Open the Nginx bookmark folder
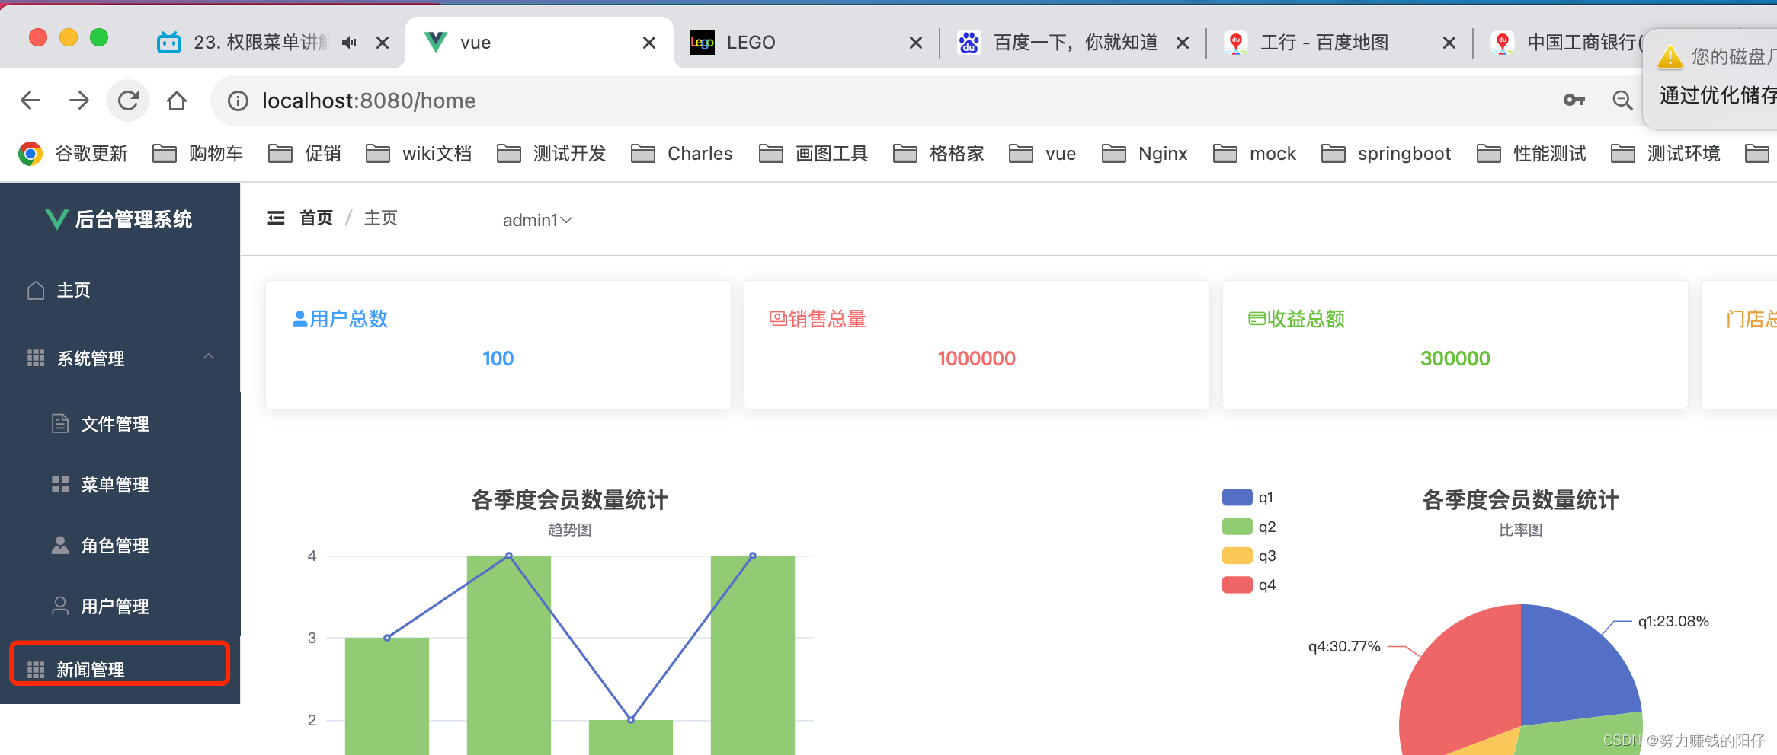The image size is (1777, 755). [x=1145, y=154]
